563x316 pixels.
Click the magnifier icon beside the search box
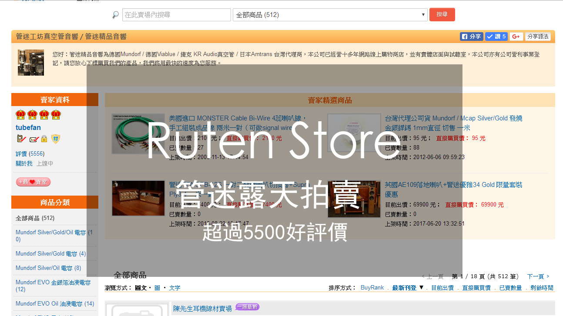(115, 15)
